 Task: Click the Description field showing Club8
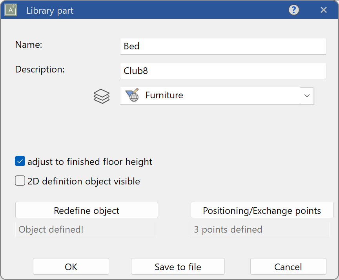[223, 70]
